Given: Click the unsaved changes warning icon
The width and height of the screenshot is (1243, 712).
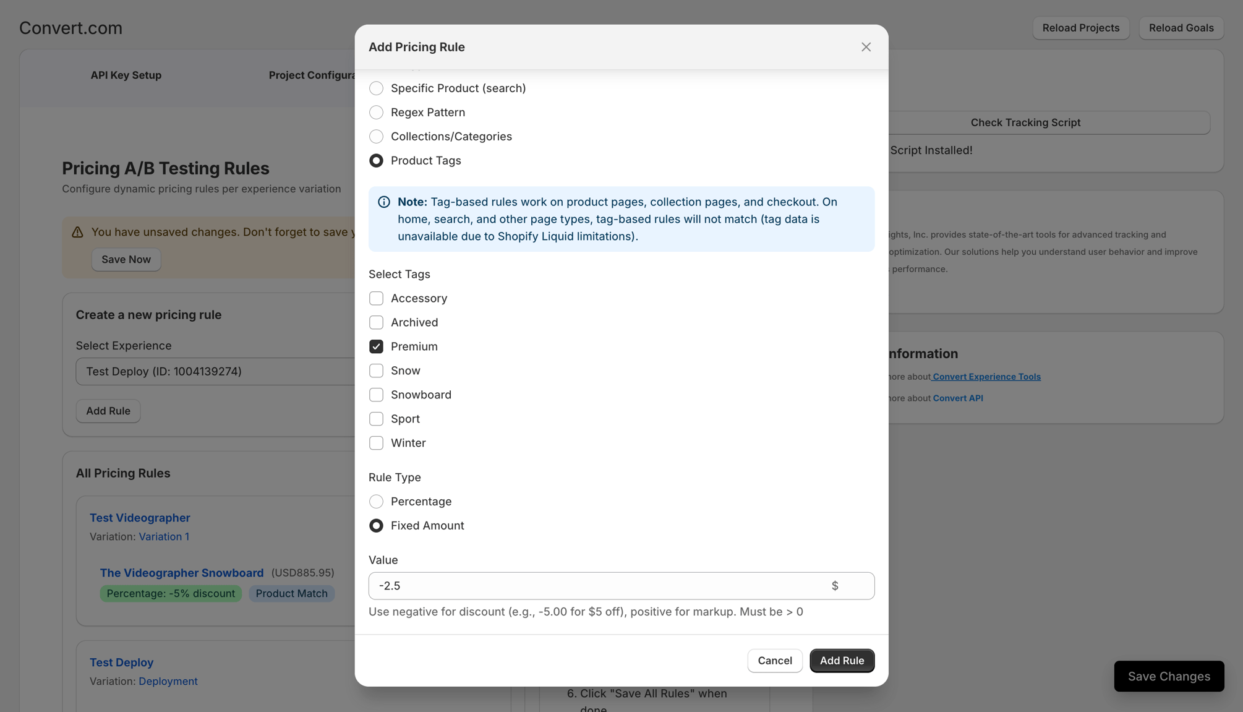Looking at the screenshot, I should [x=77, y=232].
